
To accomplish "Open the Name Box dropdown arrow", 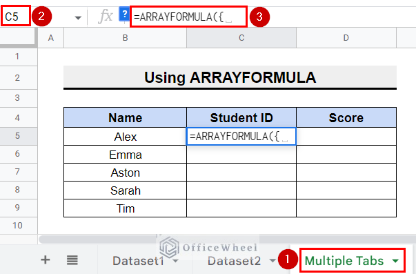I will point(78,18).
